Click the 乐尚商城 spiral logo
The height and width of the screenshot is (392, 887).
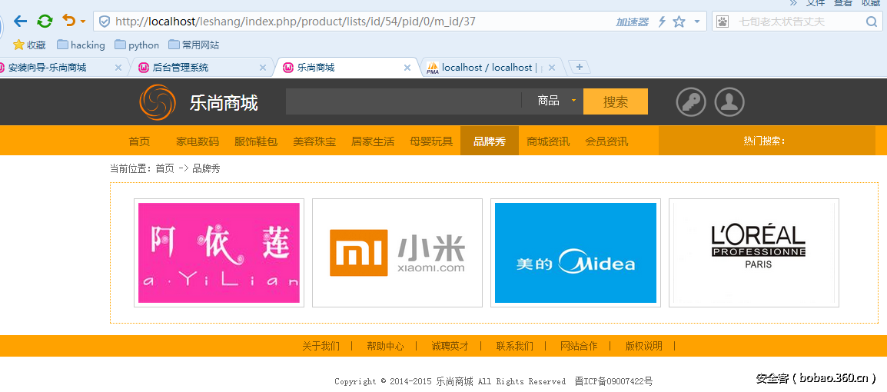click(x=158, y=102)
